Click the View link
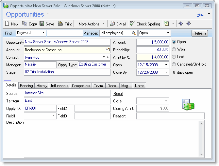The width and height of the screenshot is (219, 166). tap(200, 15)
